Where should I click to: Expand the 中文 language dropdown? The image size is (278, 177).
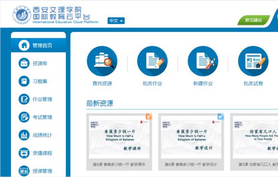116,21
